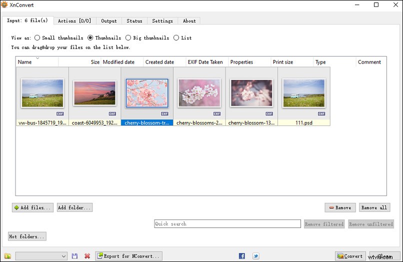Screen dimensions: 403x262
Task: Click the Remove filtered button
Action: 324,224
